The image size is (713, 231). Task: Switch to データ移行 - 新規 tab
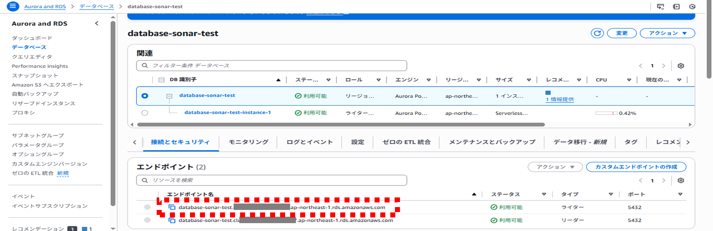point(580,142)
